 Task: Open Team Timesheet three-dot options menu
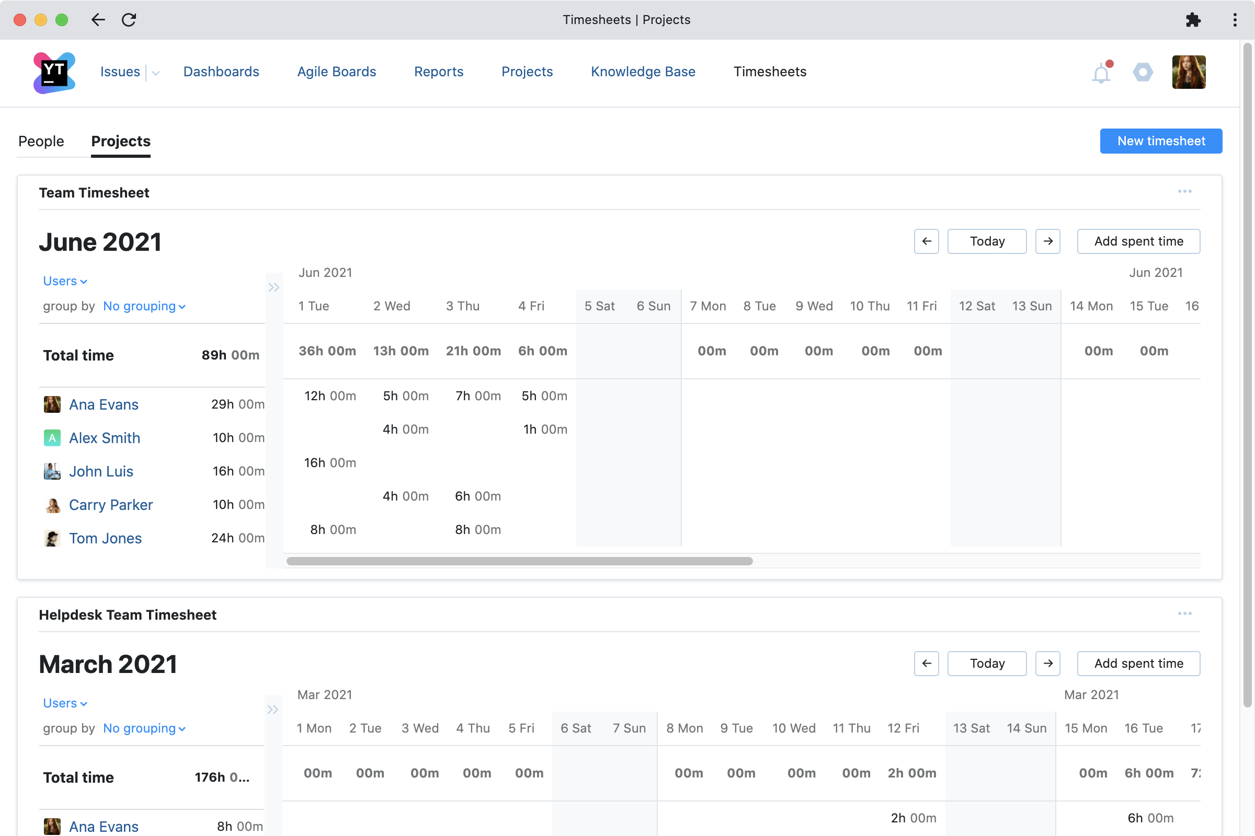(x=1184, y=191)
